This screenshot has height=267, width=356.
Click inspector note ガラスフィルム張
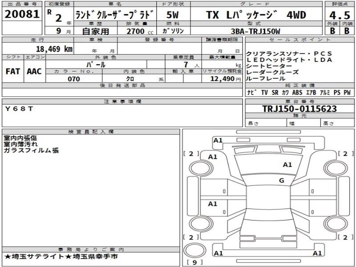[x=31, y=150]
